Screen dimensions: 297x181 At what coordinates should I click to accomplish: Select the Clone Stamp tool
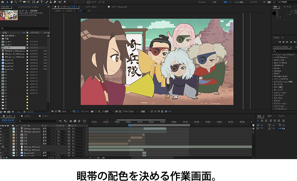click(50, 2)
